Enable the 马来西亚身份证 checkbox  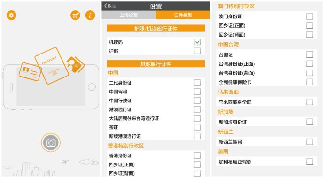[309, 102]
